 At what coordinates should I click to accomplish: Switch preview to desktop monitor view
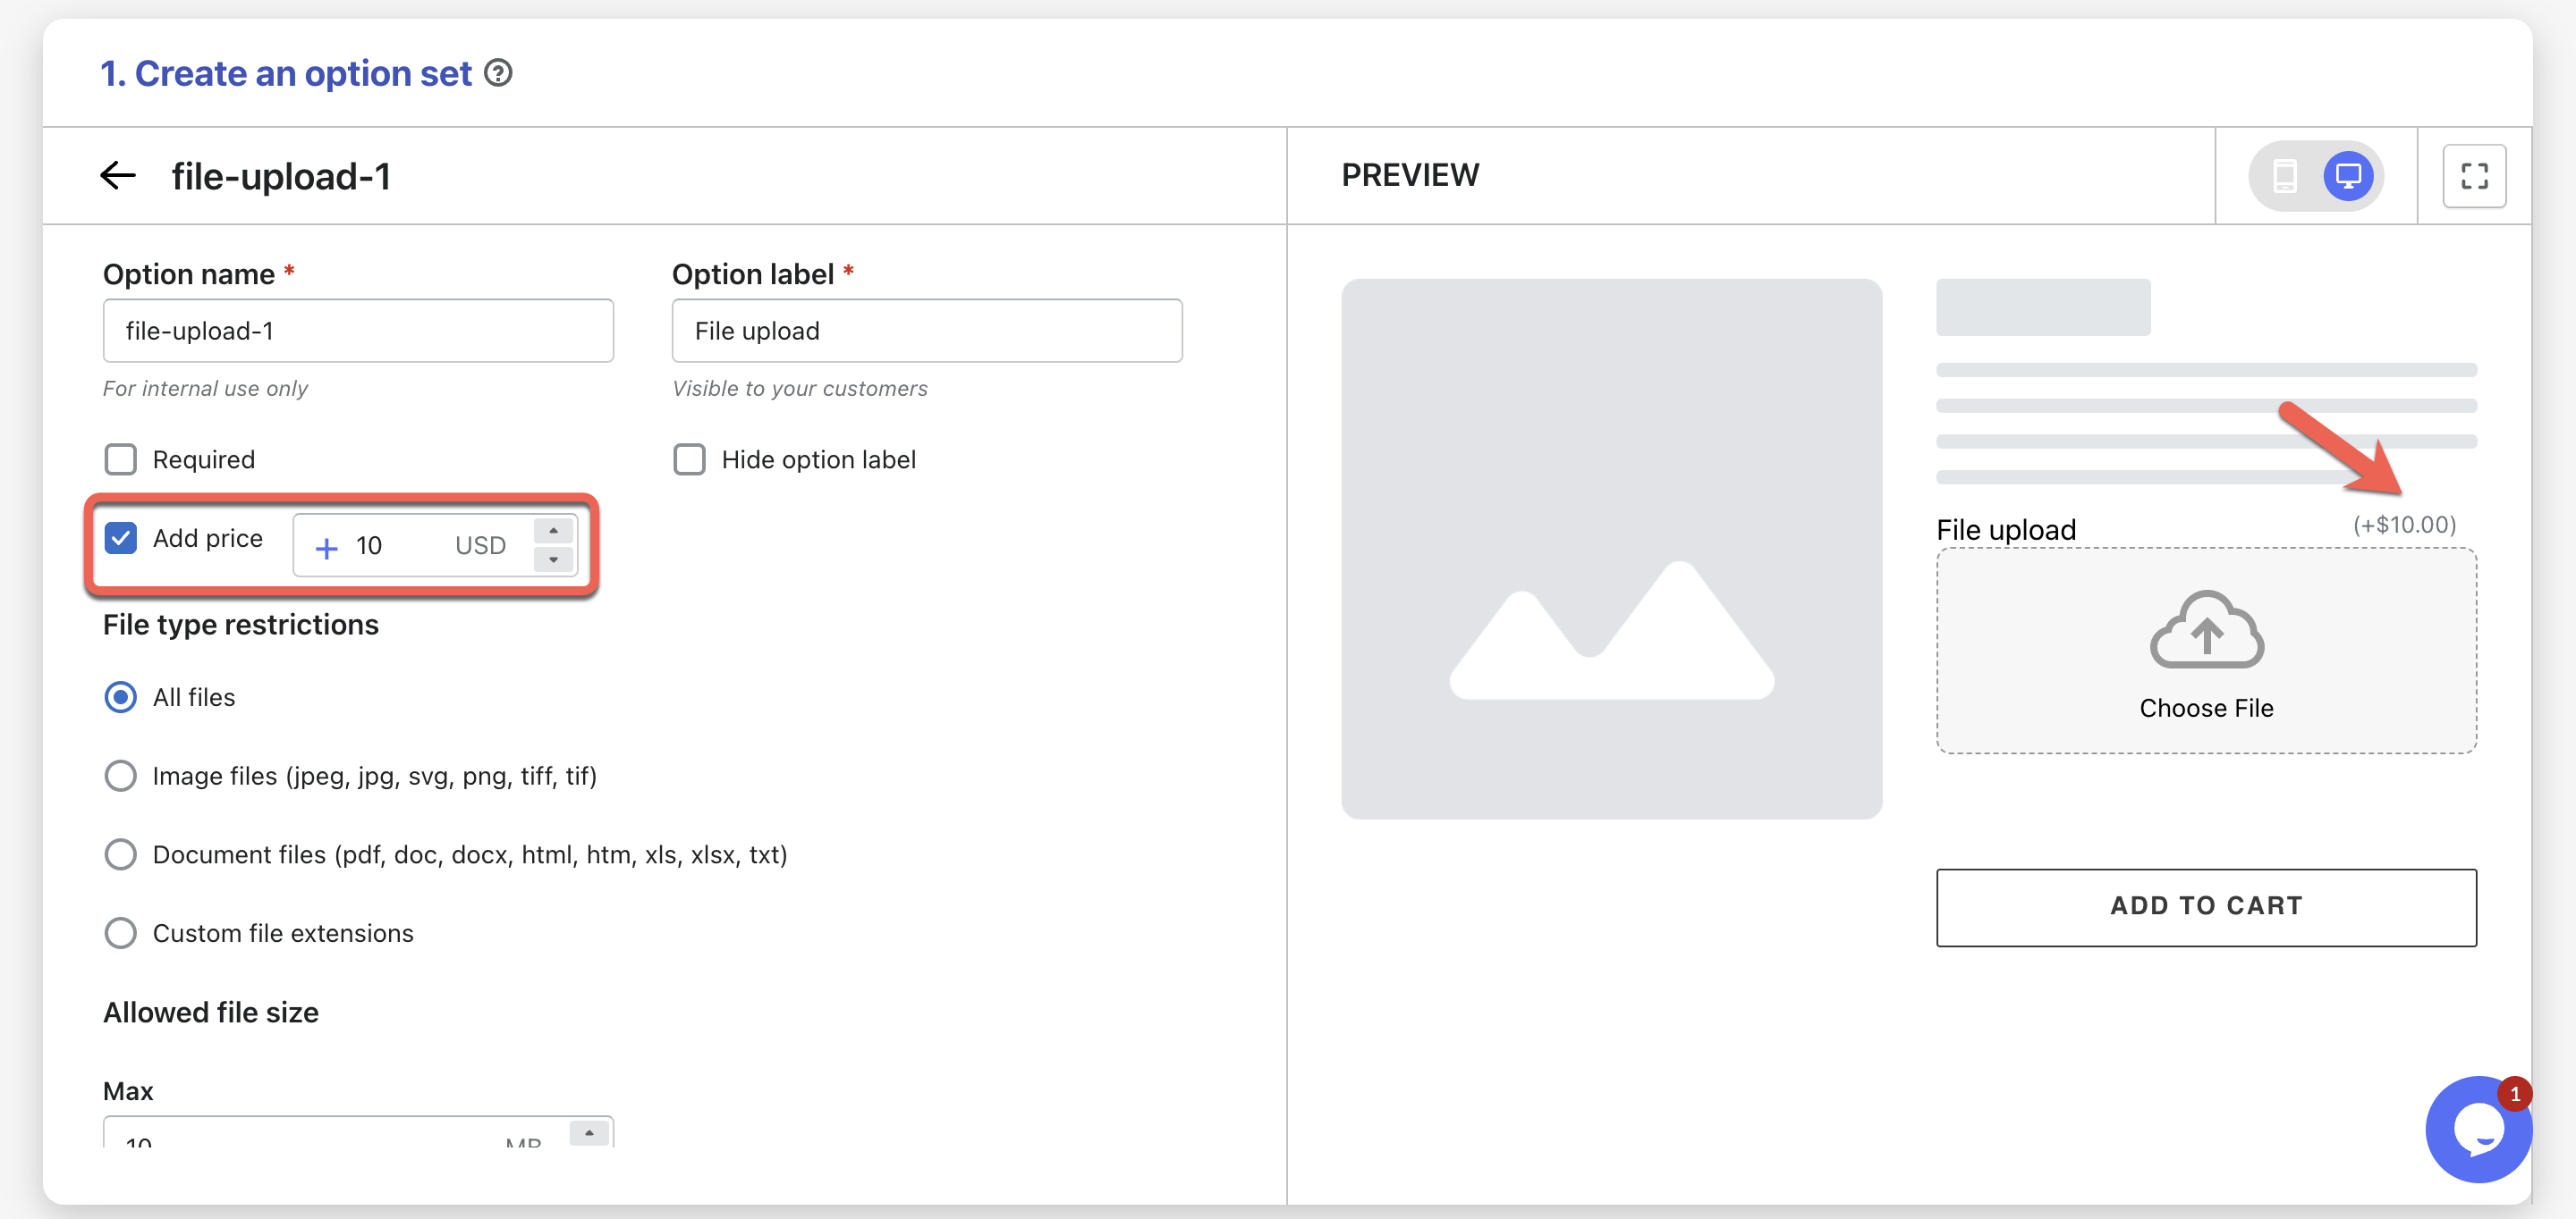[x=2347, y=176]
